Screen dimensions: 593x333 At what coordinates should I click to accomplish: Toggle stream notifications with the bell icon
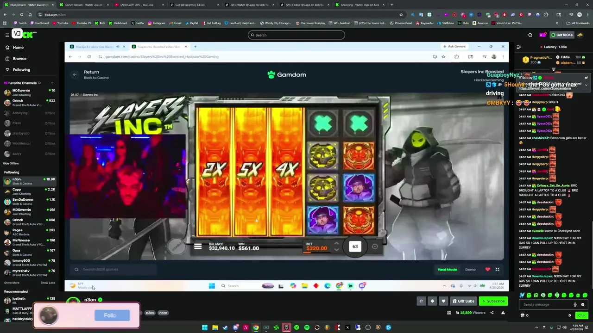click(x=432, y=301)
